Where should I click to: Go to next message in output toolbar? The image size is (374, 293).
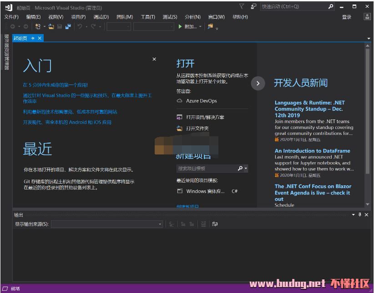tap(192, 224)
